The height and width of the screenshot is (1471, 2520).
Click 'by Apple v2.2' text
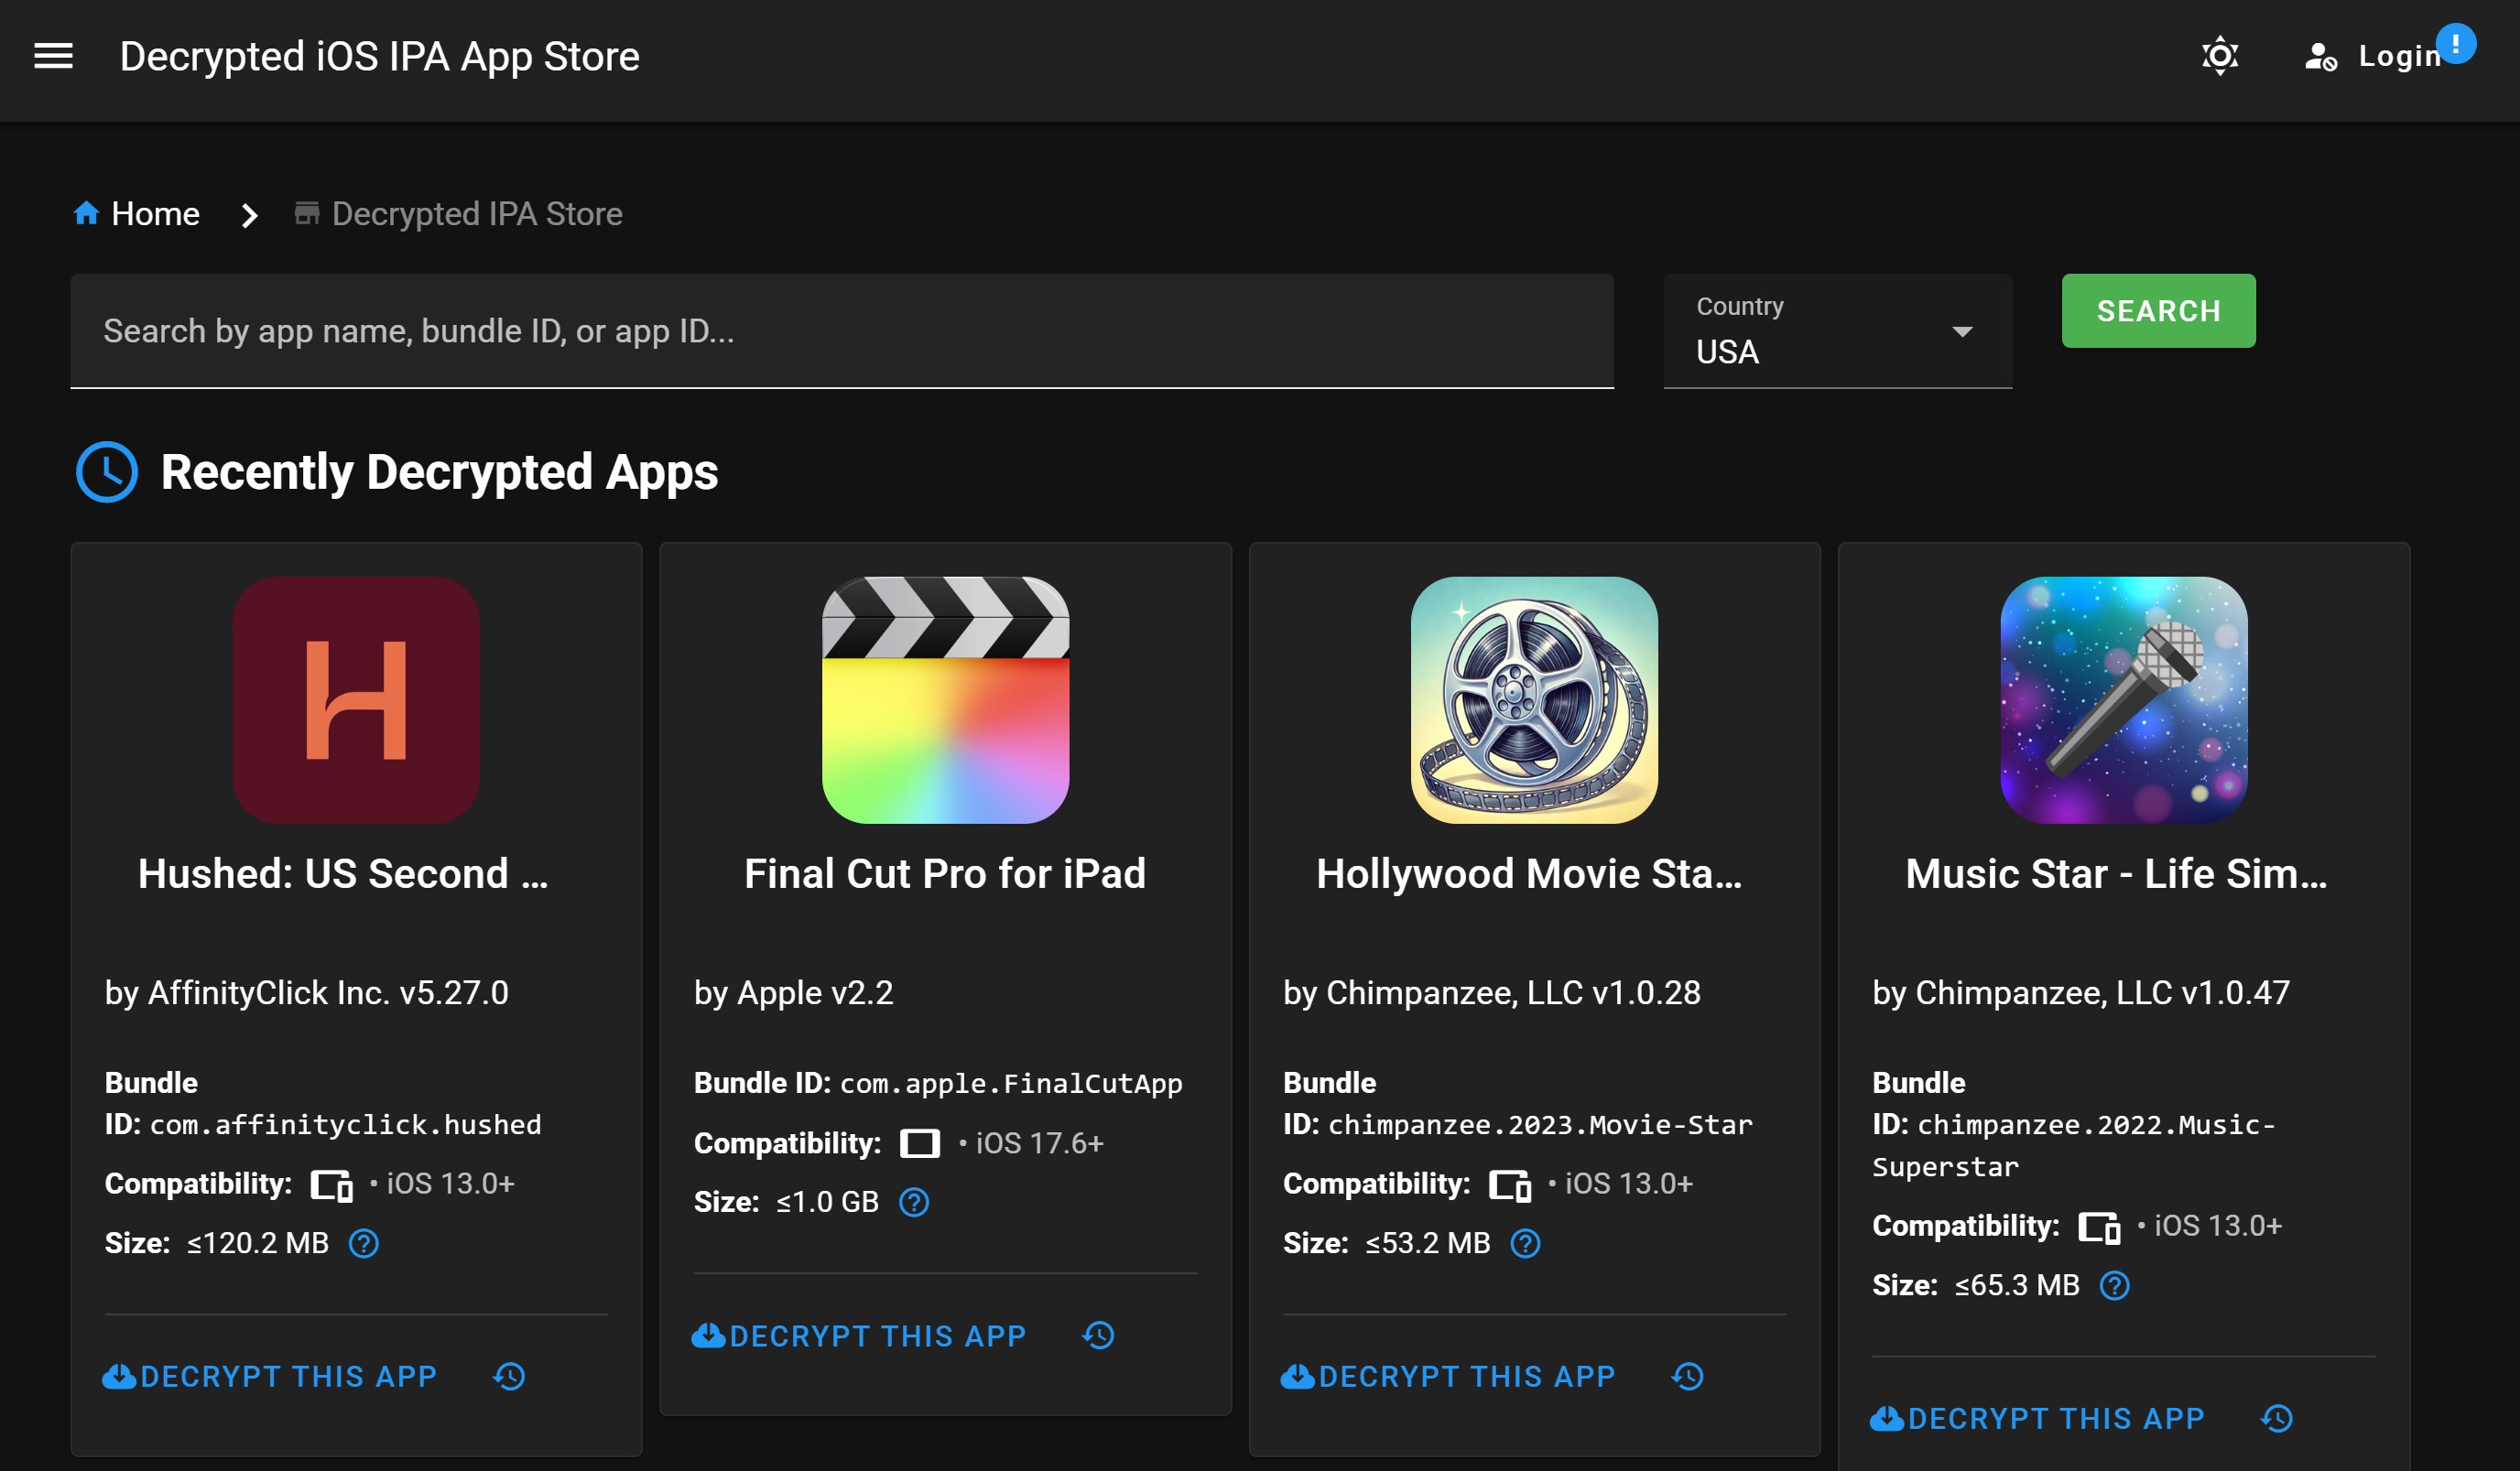click(x=793, y=992)
